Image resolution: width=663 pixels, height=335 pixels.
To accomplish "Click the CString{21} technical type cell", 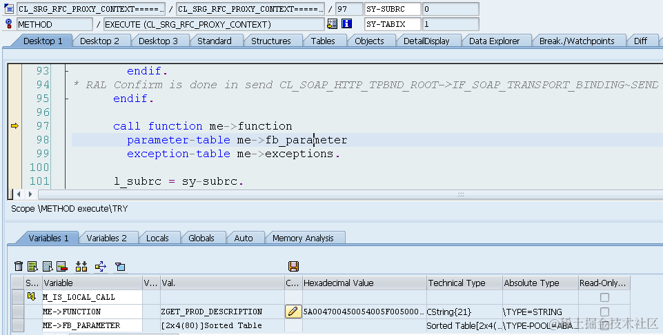I will coord(465,312).
